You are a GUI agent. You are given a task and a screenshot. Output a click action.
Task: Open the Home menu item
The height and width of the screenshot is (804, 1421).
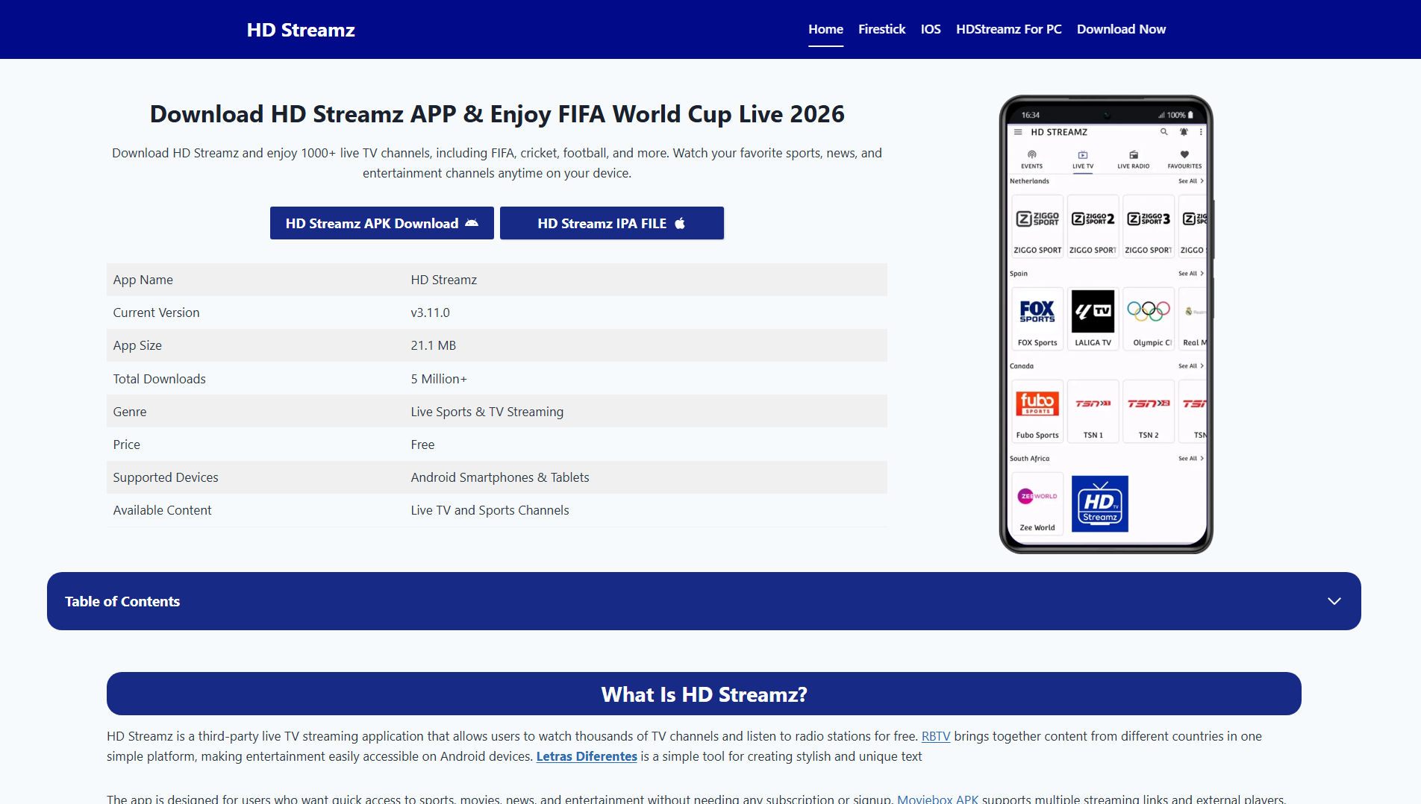tap(825, 29)
